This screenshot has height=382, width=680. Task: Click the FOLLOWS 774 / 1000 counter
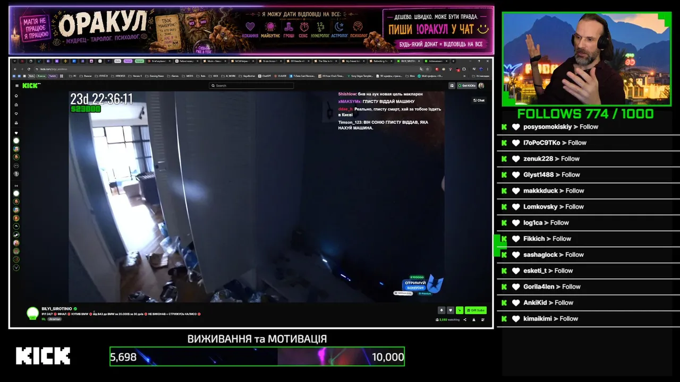pos(585,114)
